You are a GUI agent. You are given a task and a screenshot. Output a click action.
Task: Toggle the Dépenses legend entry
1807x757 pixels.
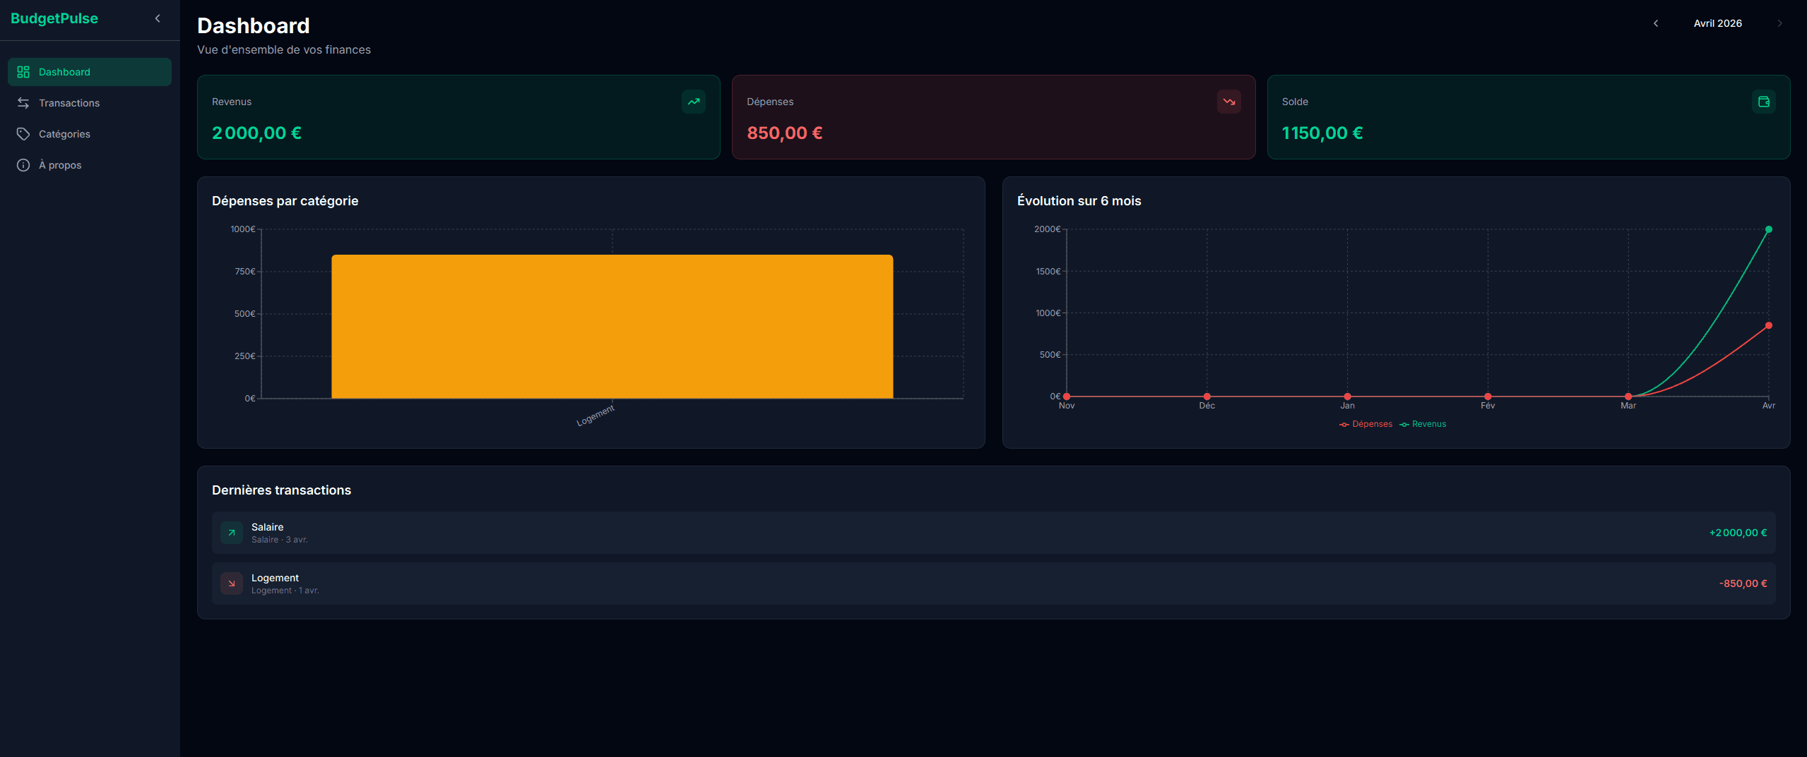point(1365,424)
